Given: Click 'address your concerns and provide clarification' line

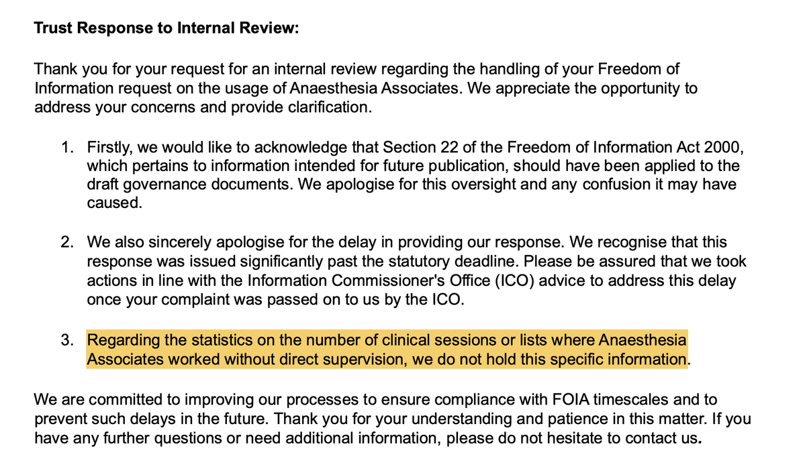Looking at the screenshot, I should click(x=202, y=107).
